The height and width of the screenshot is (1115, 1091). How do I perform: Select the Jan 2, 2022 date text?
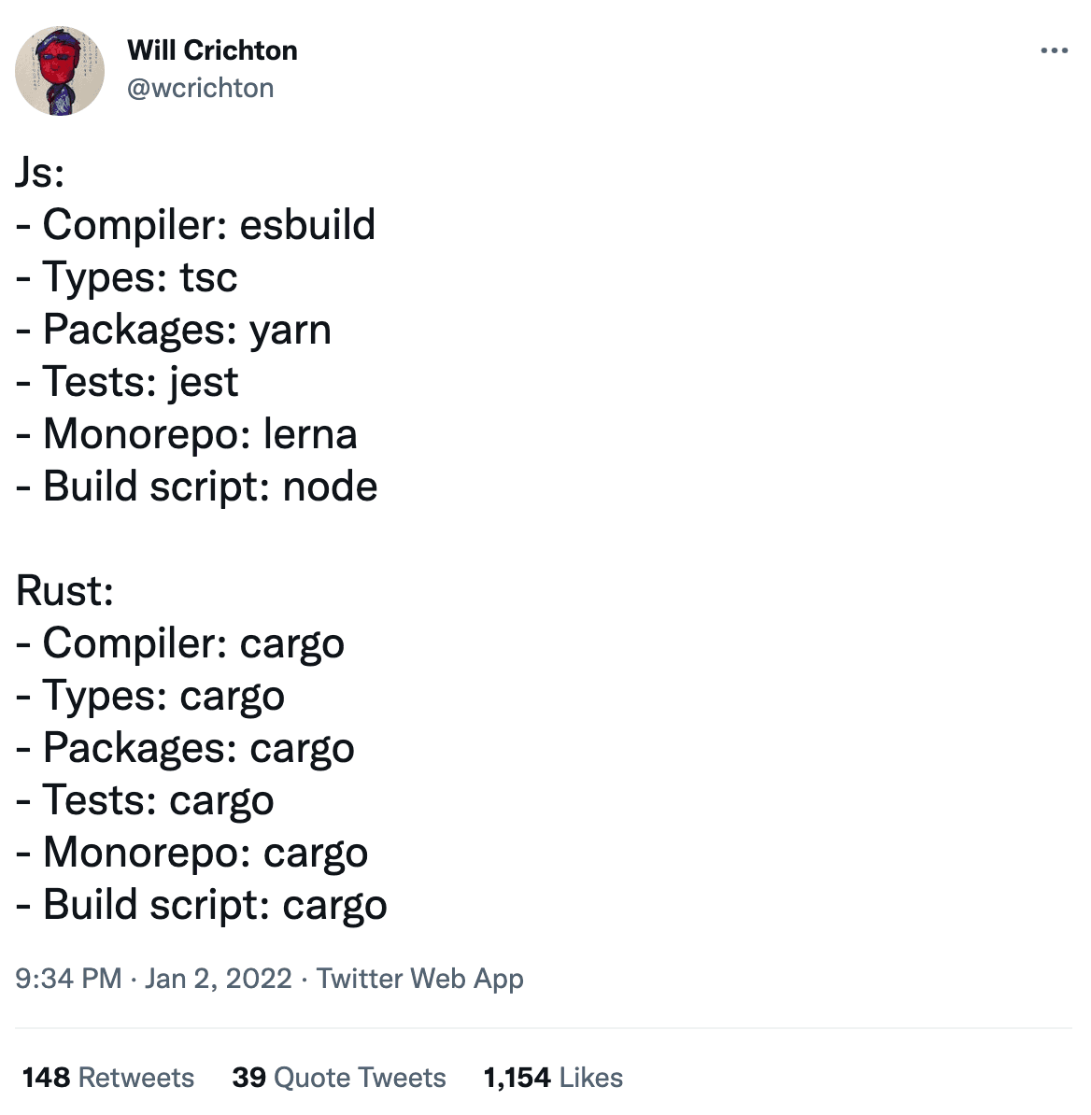(219, 979)
